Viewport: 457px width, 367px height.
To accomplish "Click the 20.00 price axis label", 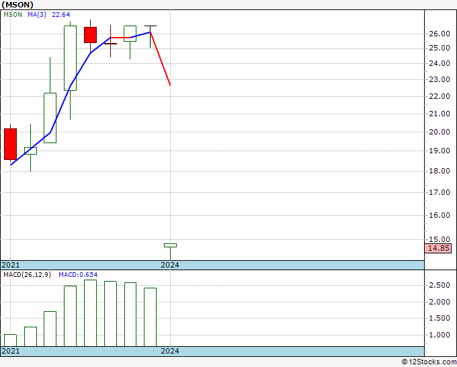I will [x=440, y=132].
